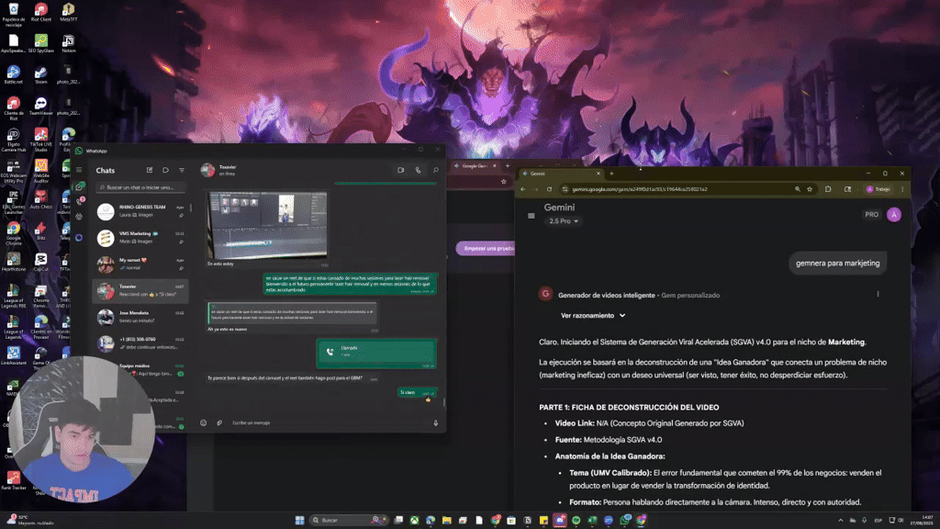Open the Jose Mendieta chat
This screenshot has height=529, width=940.
tap(141, 317)
